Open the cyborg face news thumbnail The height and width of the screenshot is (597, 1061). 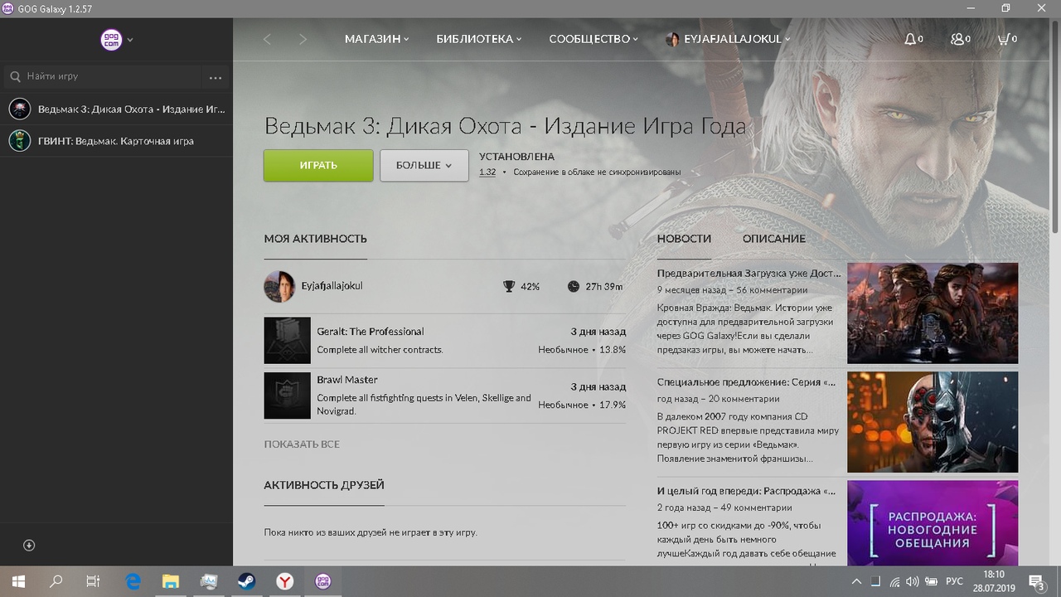(933, 422)
